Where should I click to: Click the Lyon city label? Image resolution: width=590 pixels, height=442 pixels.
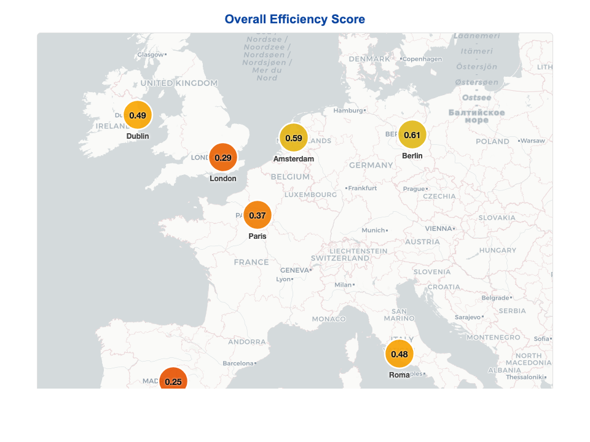coord(285,279)
